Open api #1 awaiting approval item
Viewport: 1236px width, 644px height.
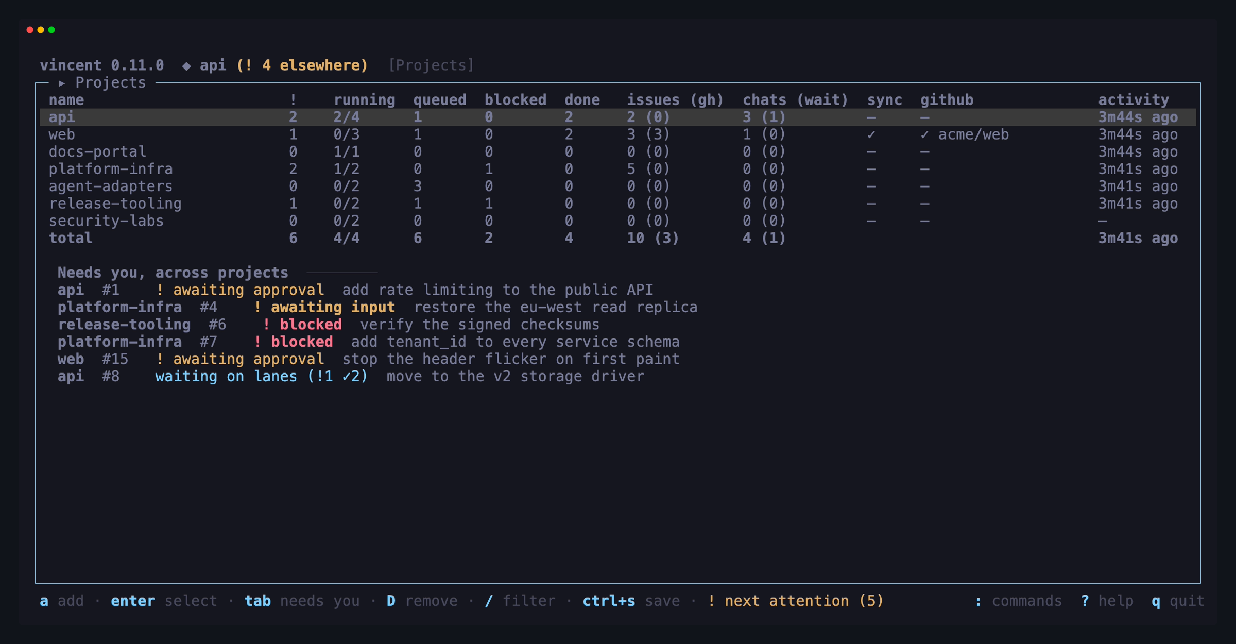(355, 290)
